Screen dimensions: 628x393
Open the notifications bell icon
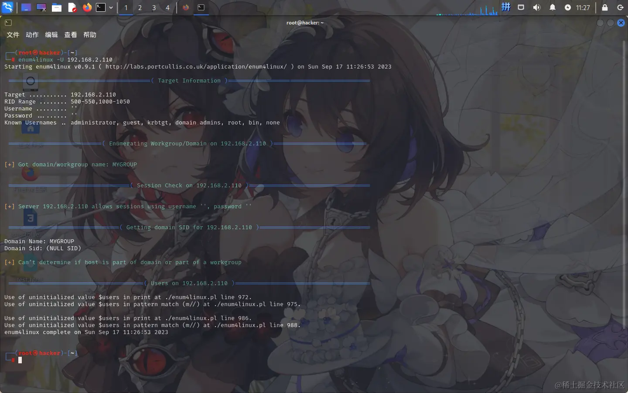click(553, 7)
